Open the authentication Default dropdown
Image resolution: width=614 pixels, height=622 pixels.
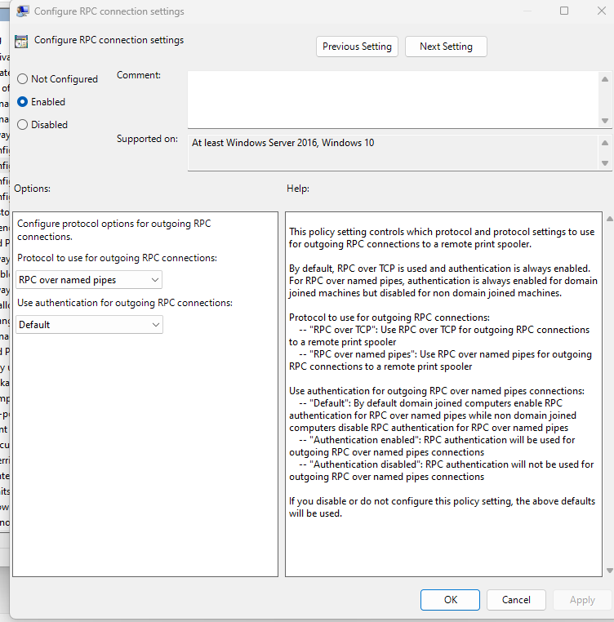click(x=89, y=325)
